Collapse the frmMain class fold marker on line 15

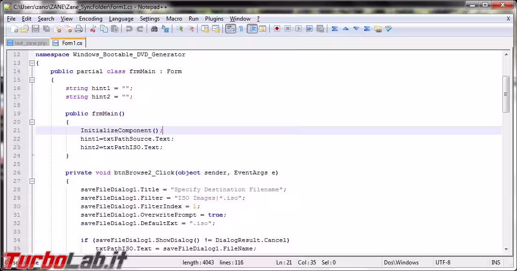(x=32, y=80)
